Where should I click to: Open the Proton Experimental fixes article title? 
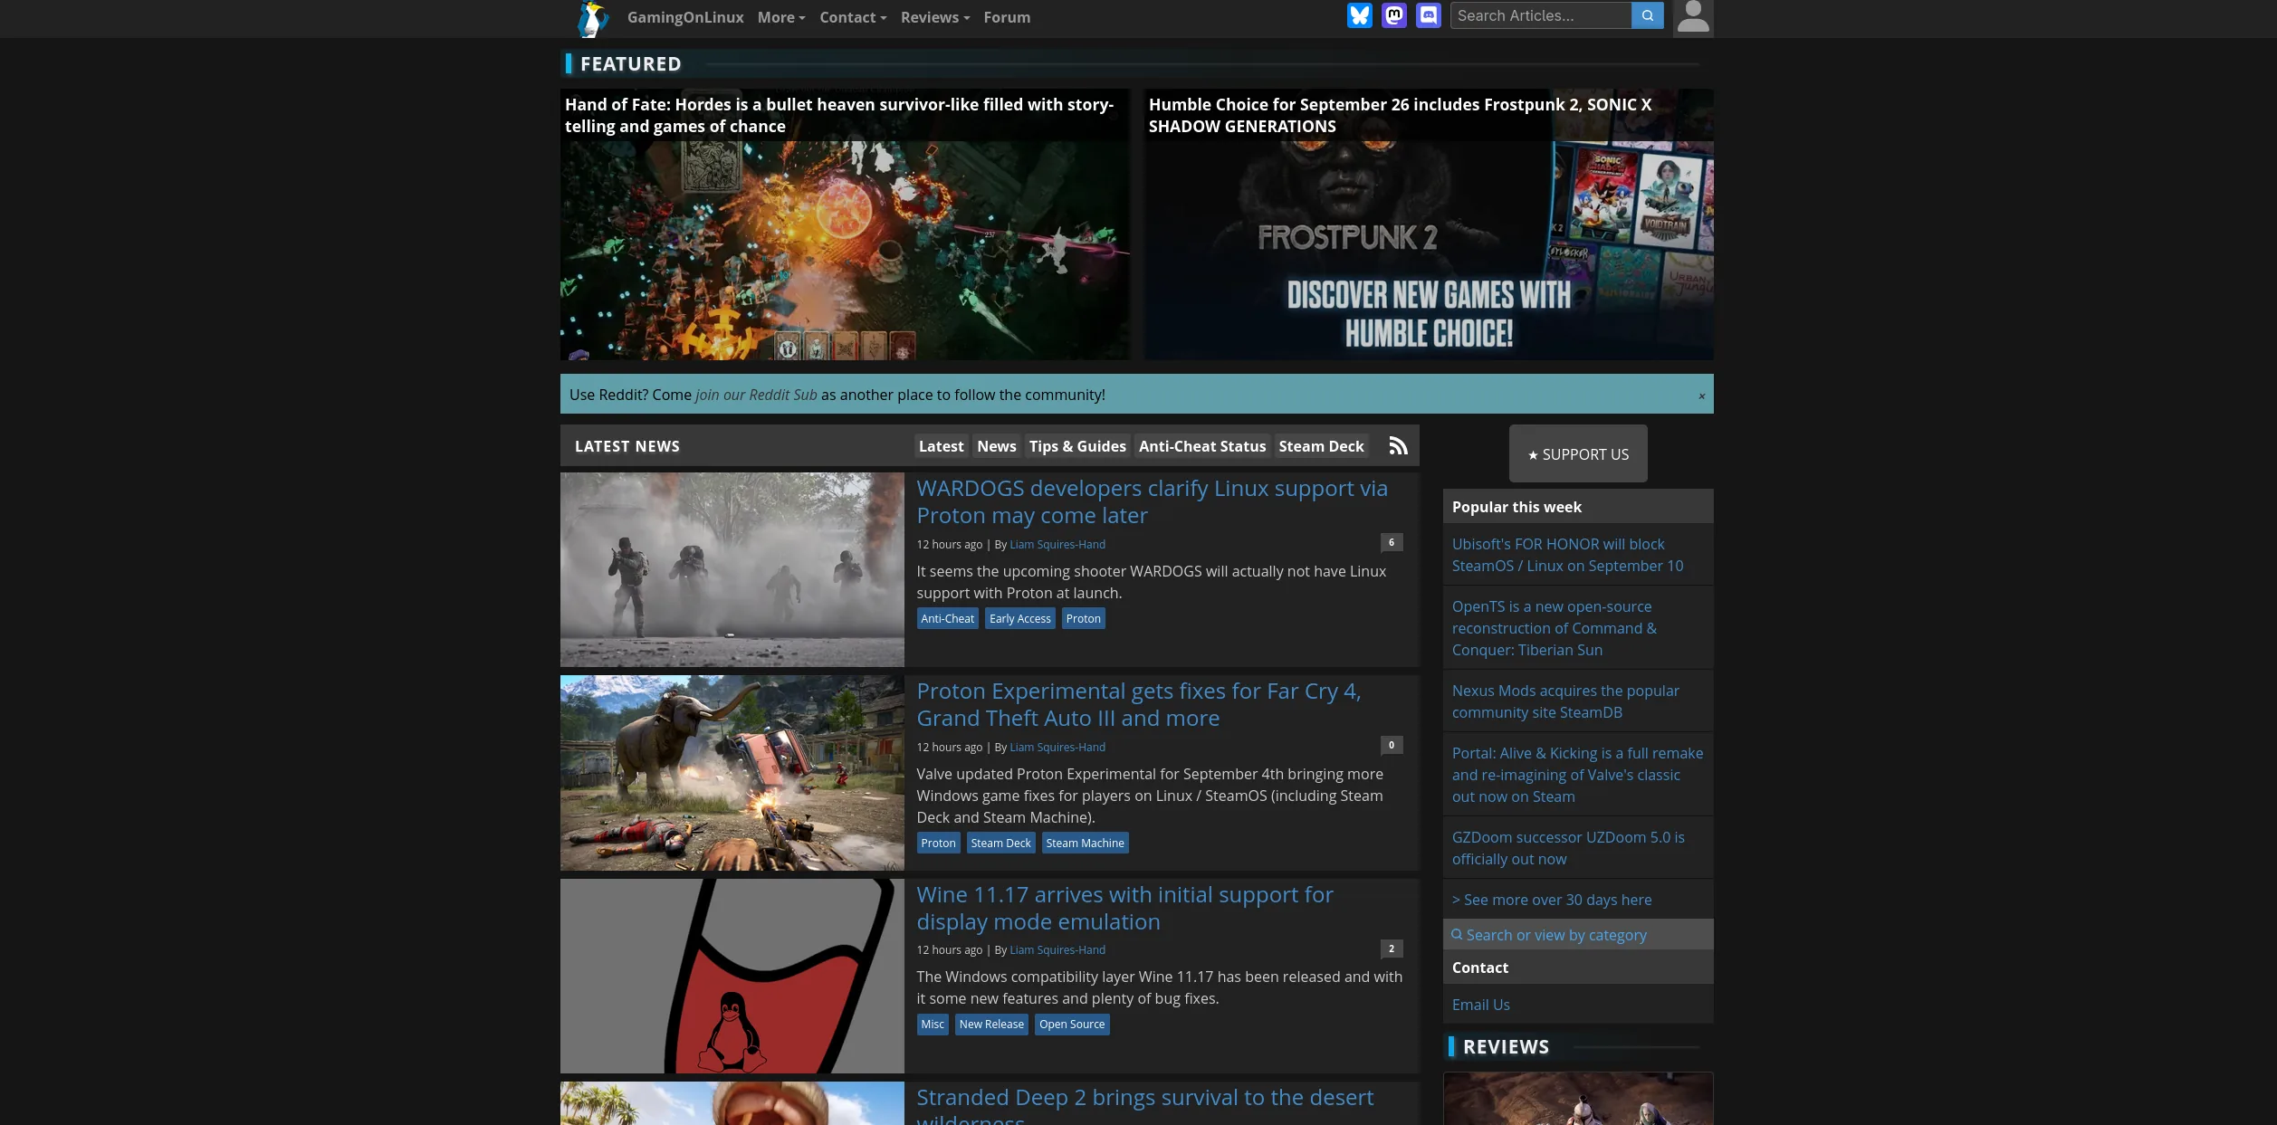coord(1138,704)
